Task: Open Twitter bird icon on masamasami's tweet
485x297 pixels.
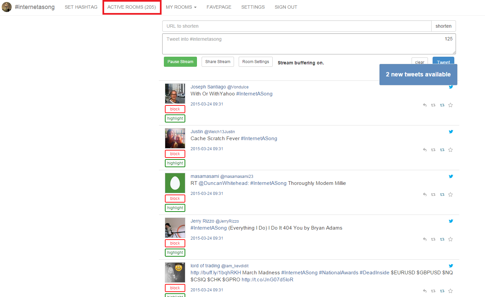Action: (451, 176)
